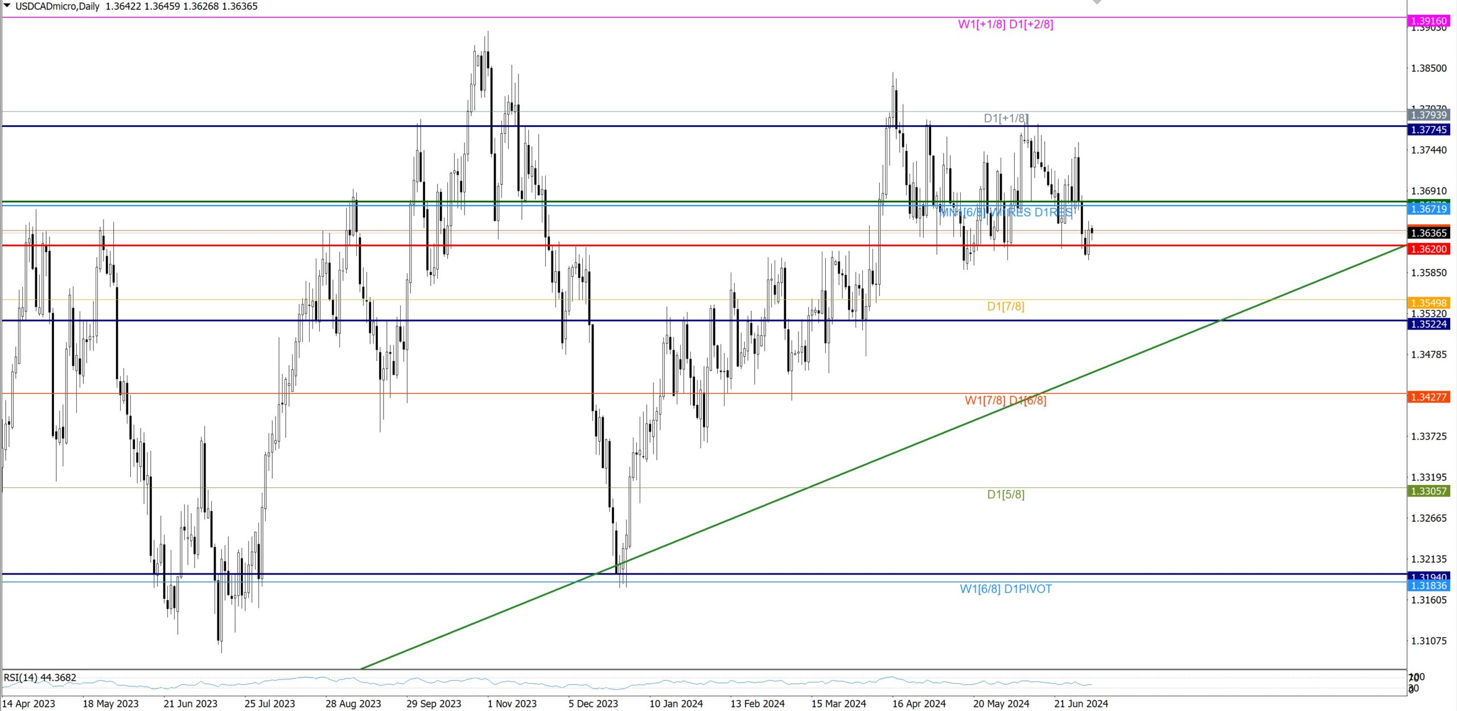Click the grey chart shift marker at top
The width and height of the screenshot is (1457, 711).
[x=1097, y=2]
